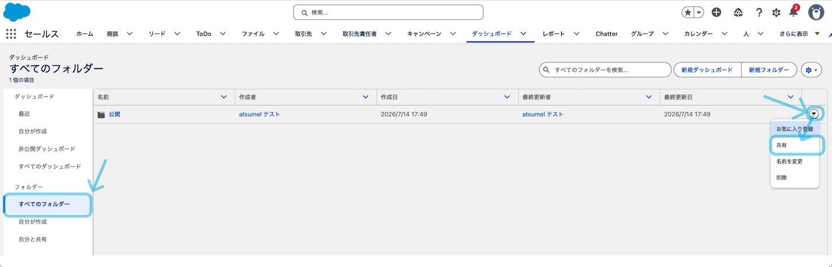
Task: Open the Chatter tab
Action: 607,34
